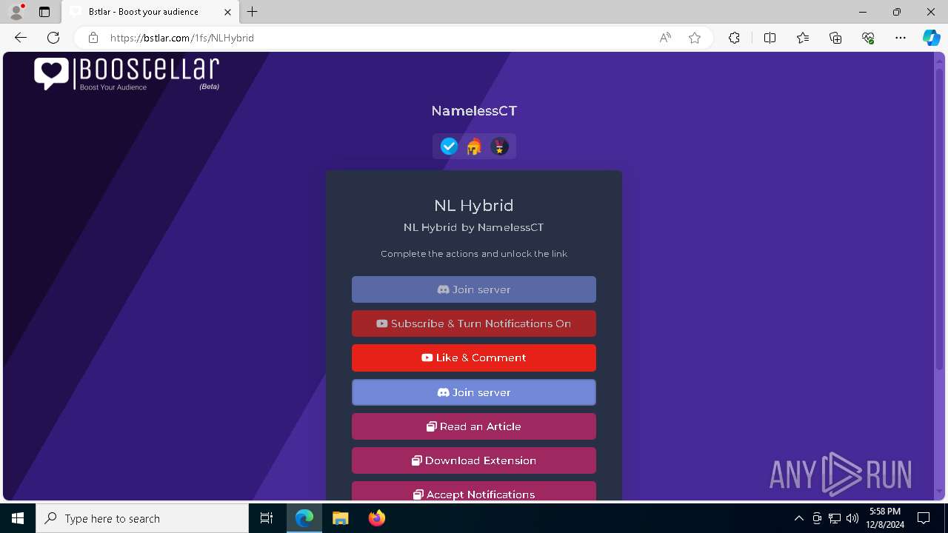Image resolution: width=948 pixels, height=533 pixels.
Task: Open the Extensions puzzle icon
Action: (734, 38)
